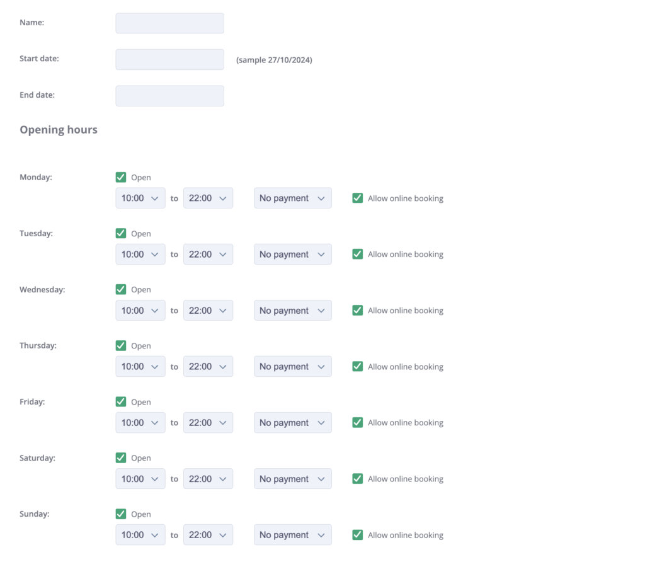Select the End date input box
This screenshot has height=574, width=645.
coord(169,95)
